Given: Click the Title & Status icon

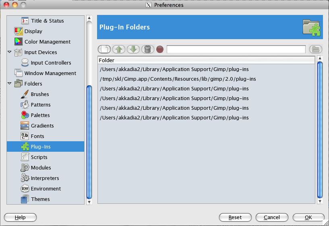Looking at the screenshot, I should tap(25, 21).
